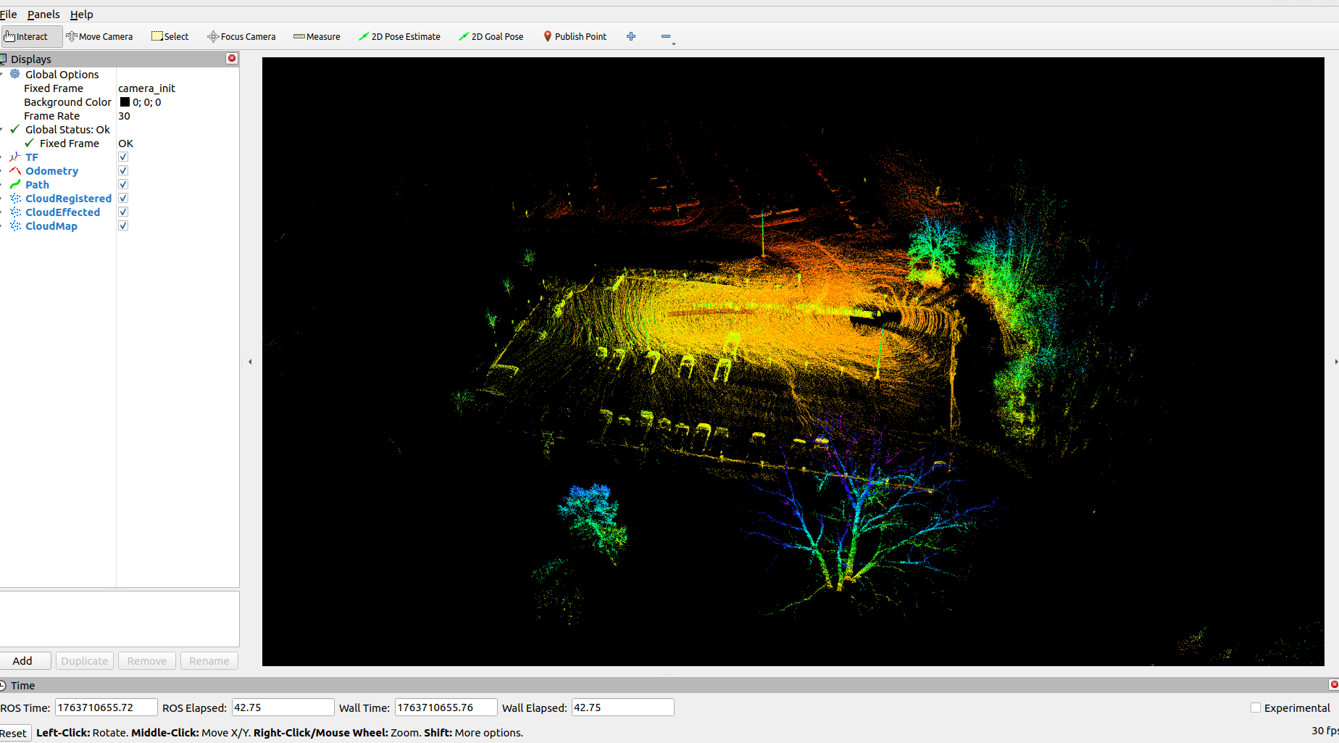Disable the Path display checkbox
The height and width of the screenshot is (743, 1339).
(123, 184)
